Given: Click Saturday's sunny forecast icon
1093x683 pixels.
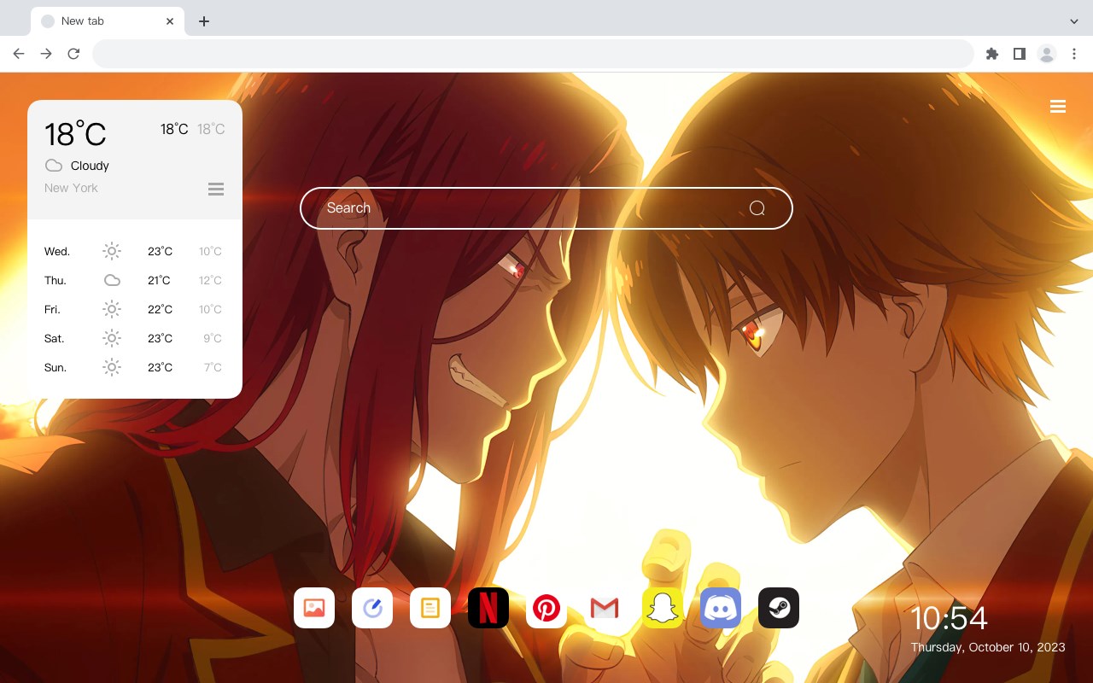Looking at the screenshot, I should tap(112, 338).
